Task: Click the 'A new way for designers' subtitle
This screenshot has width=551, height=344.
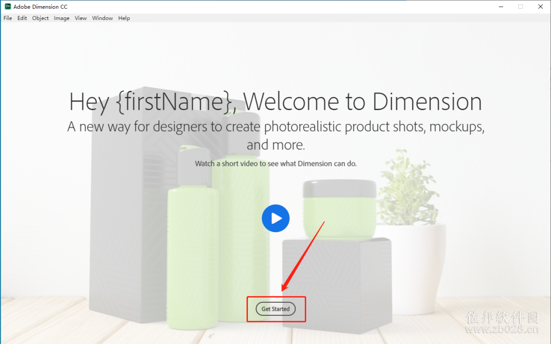Action: [x=276, y=135]
